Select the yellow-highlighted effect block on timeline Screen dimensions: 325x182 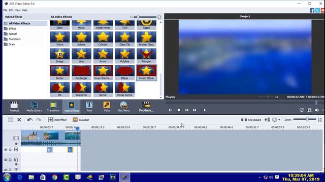tap(70, 150)
